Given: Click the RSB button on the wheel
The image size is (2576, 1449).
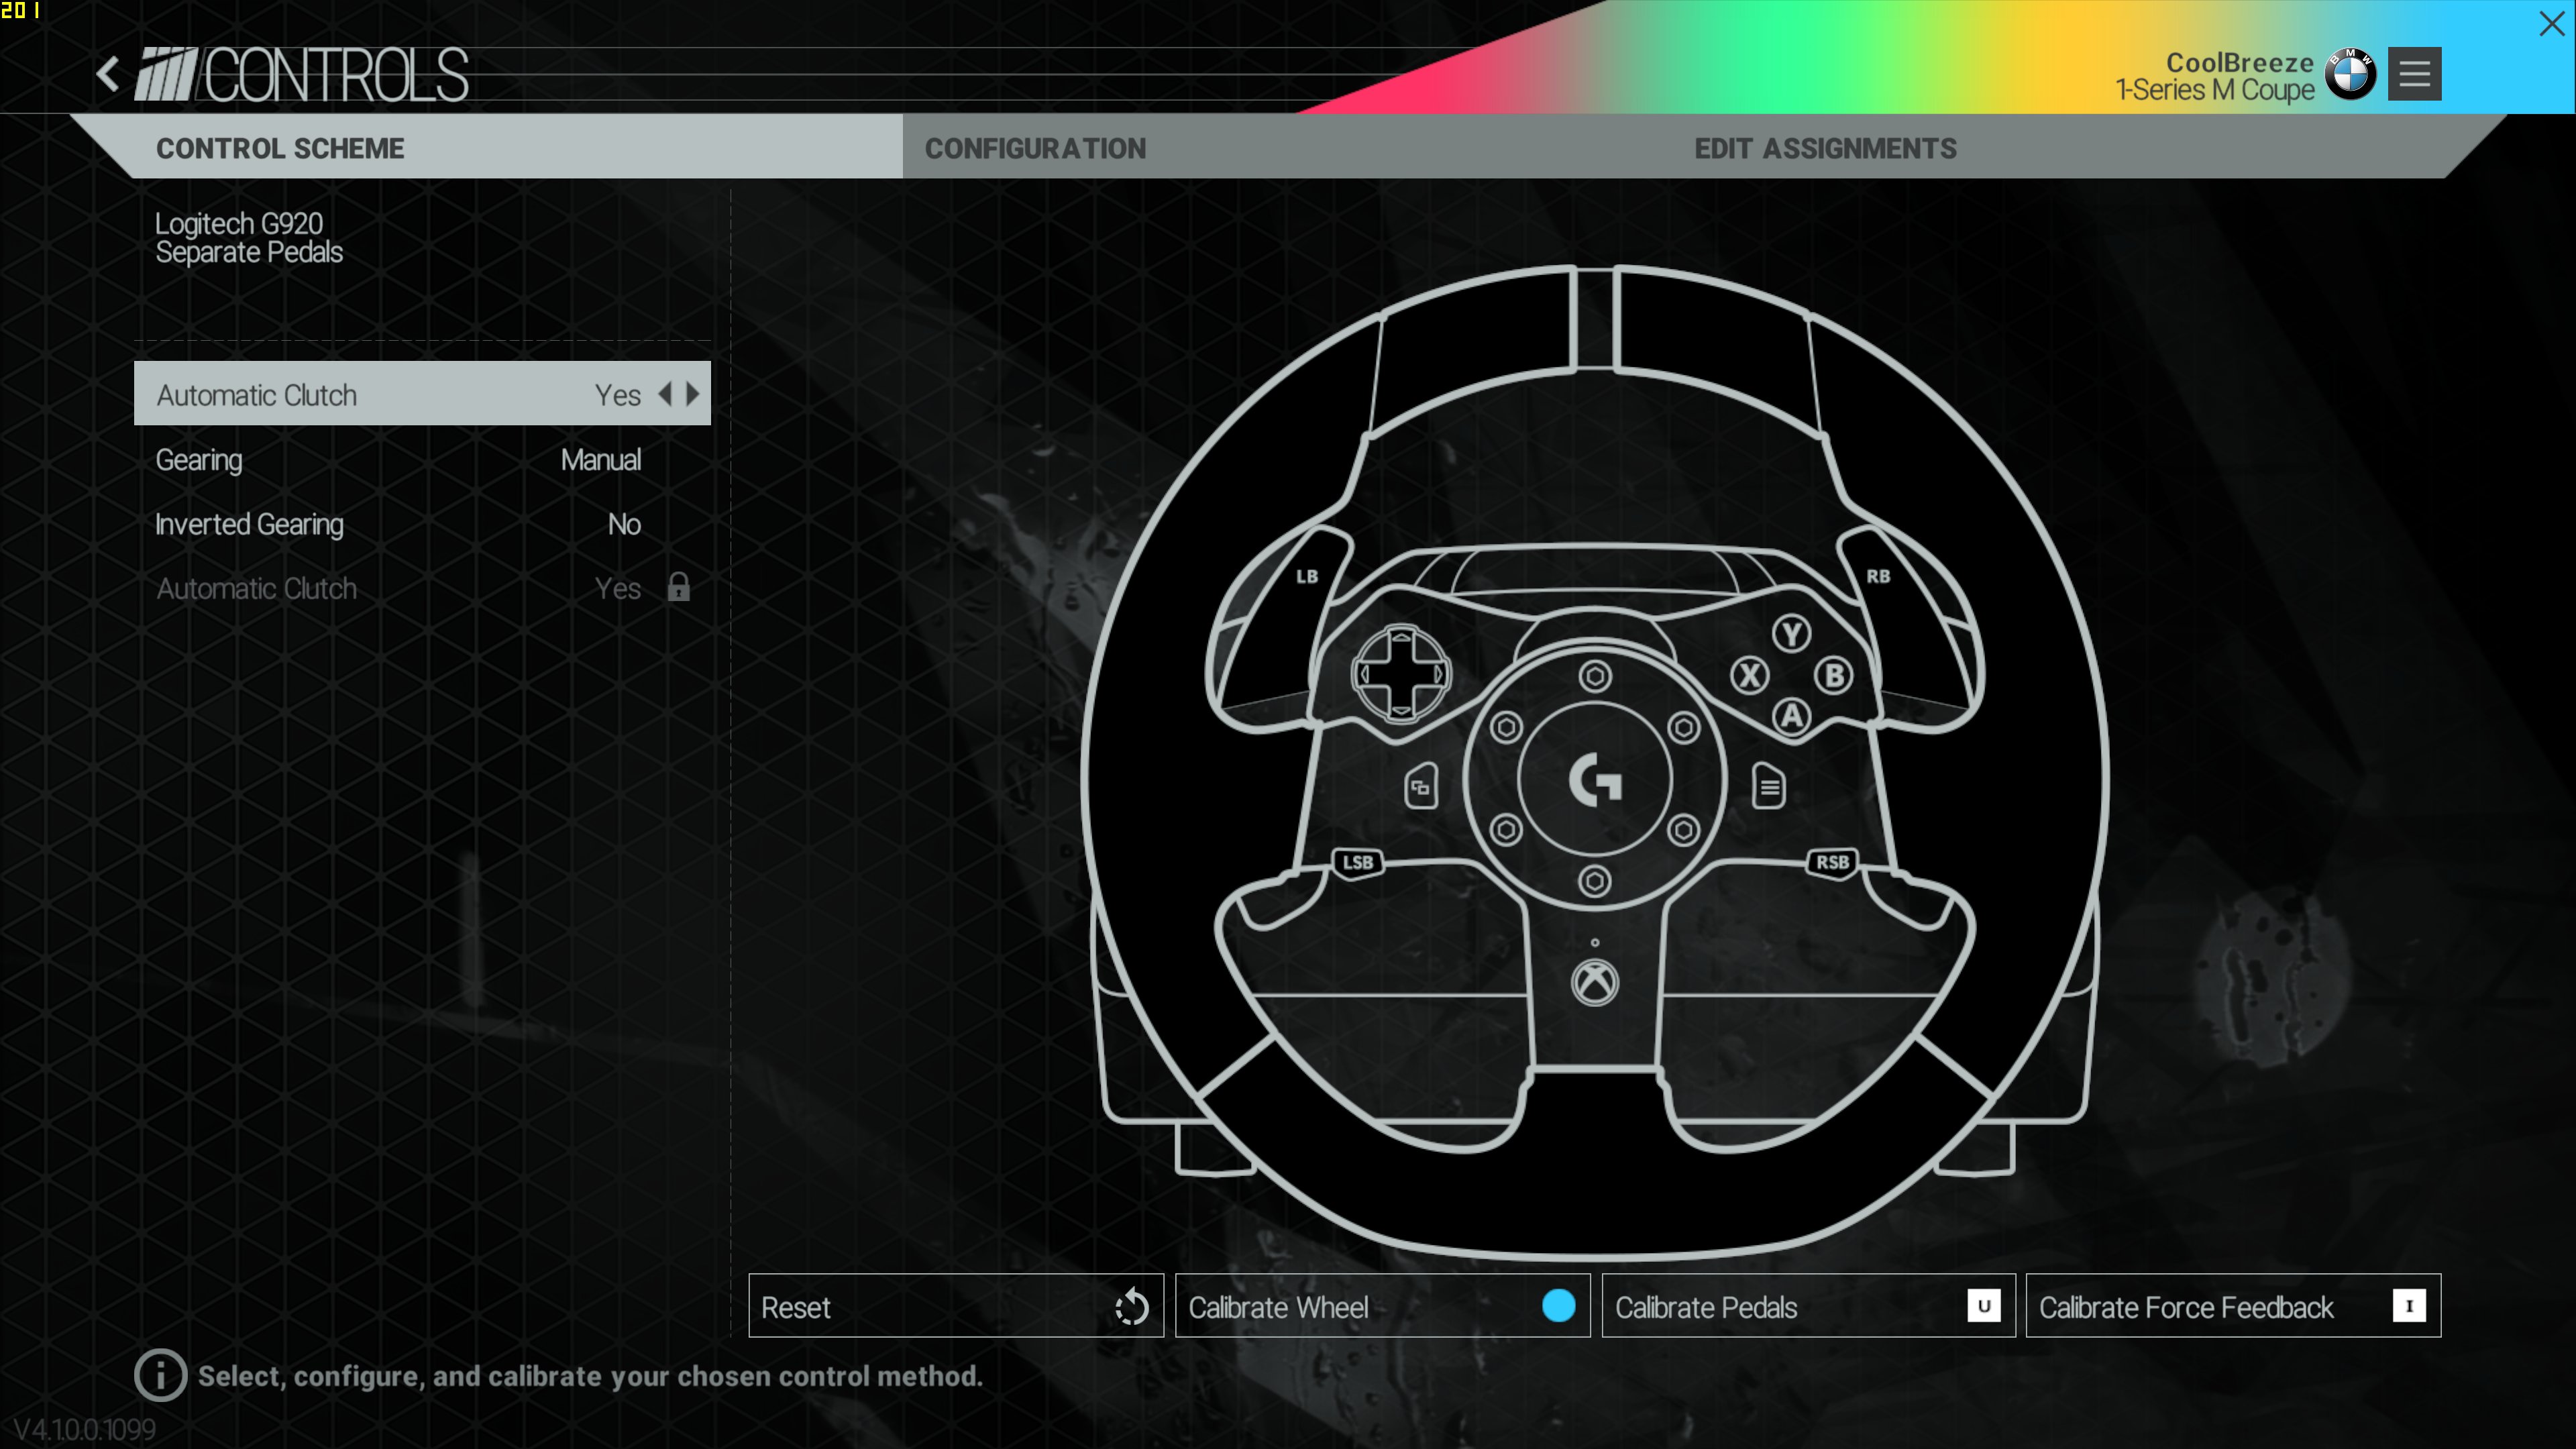Looking at the screenshot, I should (1832, 862).
